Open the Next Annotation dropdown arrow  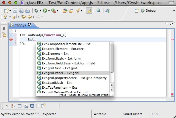(10, 17)
